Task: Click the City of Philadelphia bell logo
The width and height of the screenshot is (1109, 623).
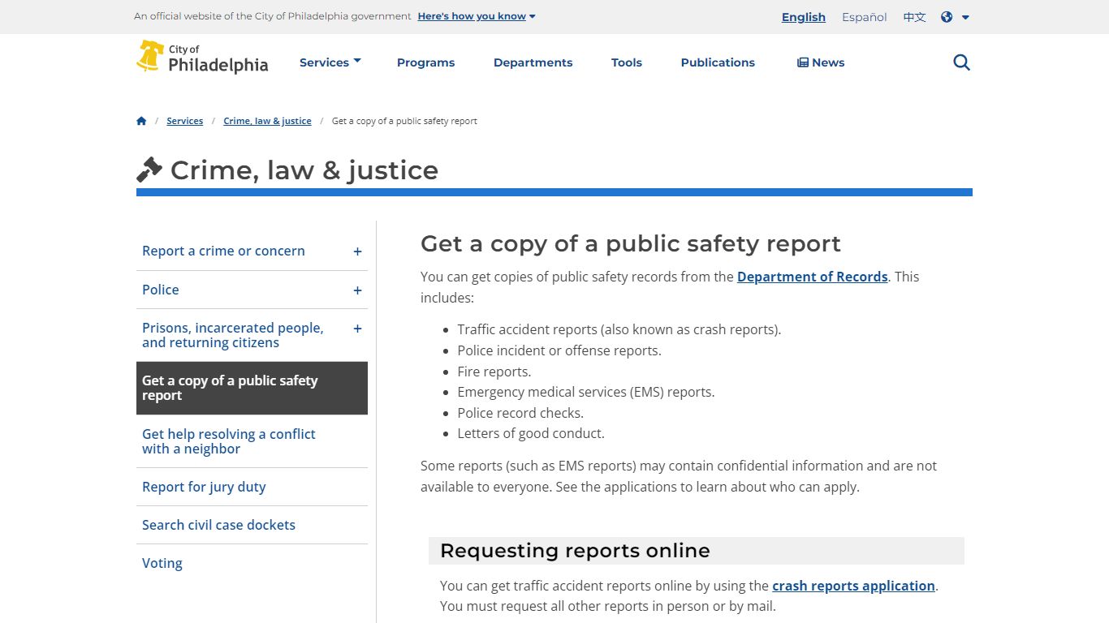Action: (x=202, y=58)
